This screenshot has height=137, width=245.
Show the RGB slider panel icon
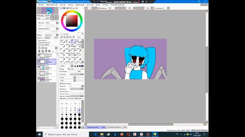[x=64, y=8]
